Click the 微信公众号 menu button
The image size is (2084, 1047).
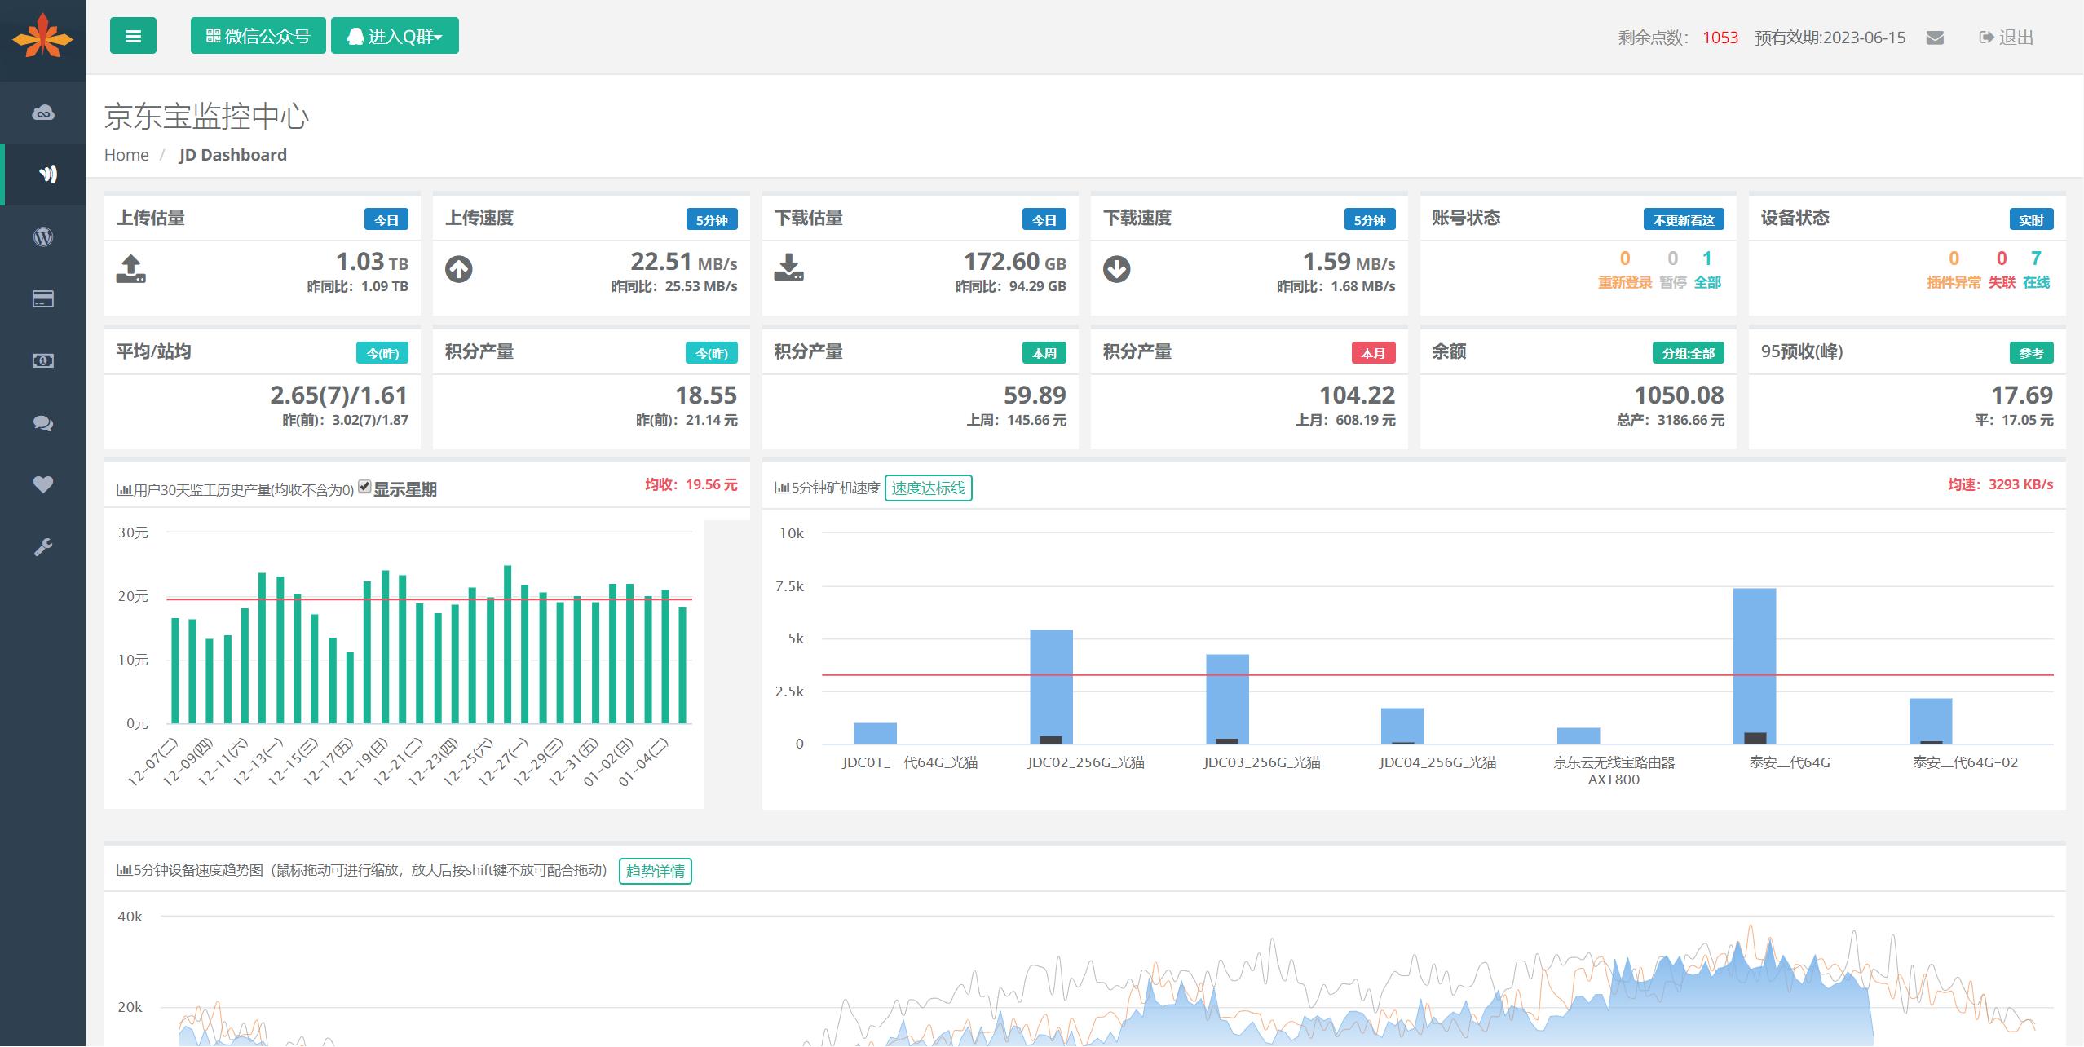[x=258, y=35]
